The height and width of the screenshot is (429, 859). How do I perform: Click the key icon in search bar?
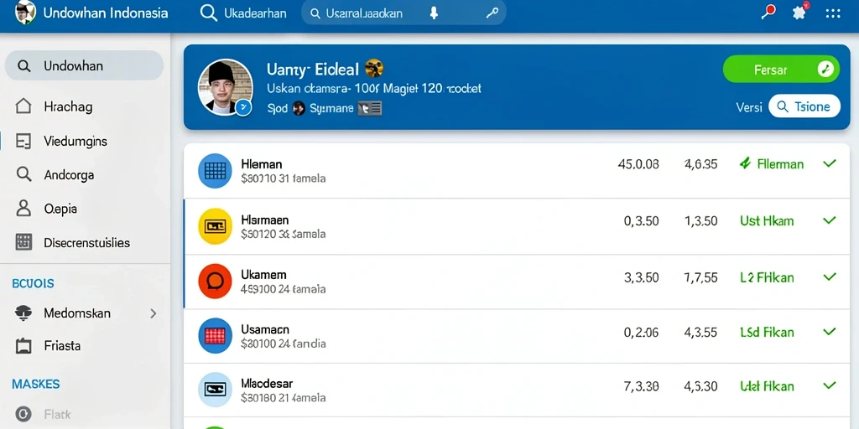492,13
